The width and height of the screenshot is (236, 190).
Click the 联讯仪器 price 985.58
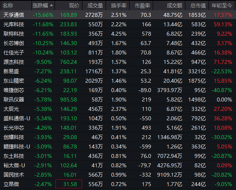tap(68, 100)
